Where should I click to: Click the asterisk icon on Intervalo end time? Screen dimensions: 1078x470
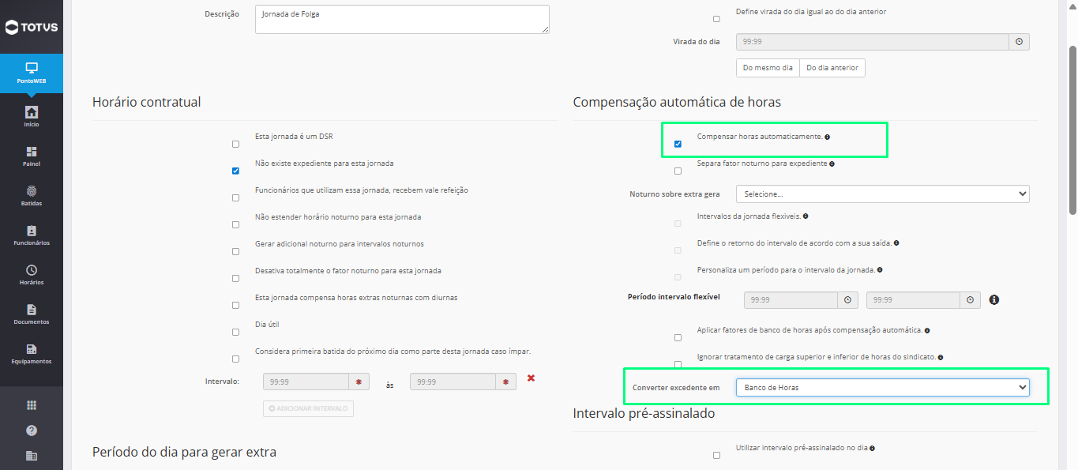point(506,382)
